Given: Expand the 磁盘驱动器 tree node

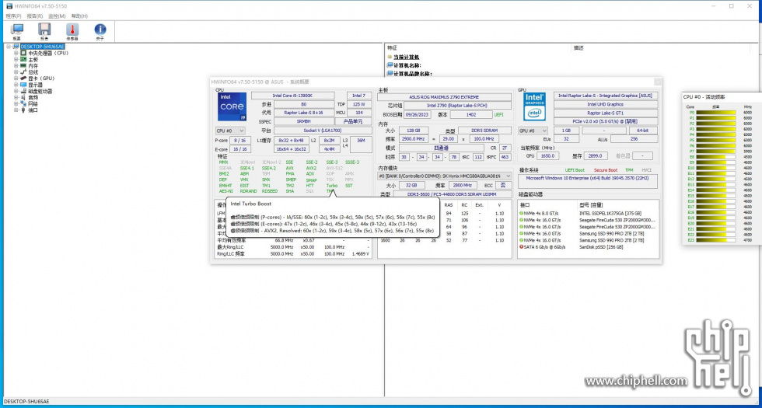Looking at the screenshot, I should [16, 91].
